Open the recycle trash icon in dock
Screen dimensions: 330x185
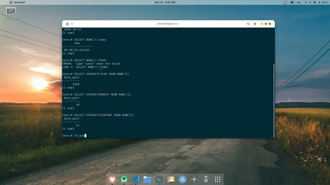206,179
